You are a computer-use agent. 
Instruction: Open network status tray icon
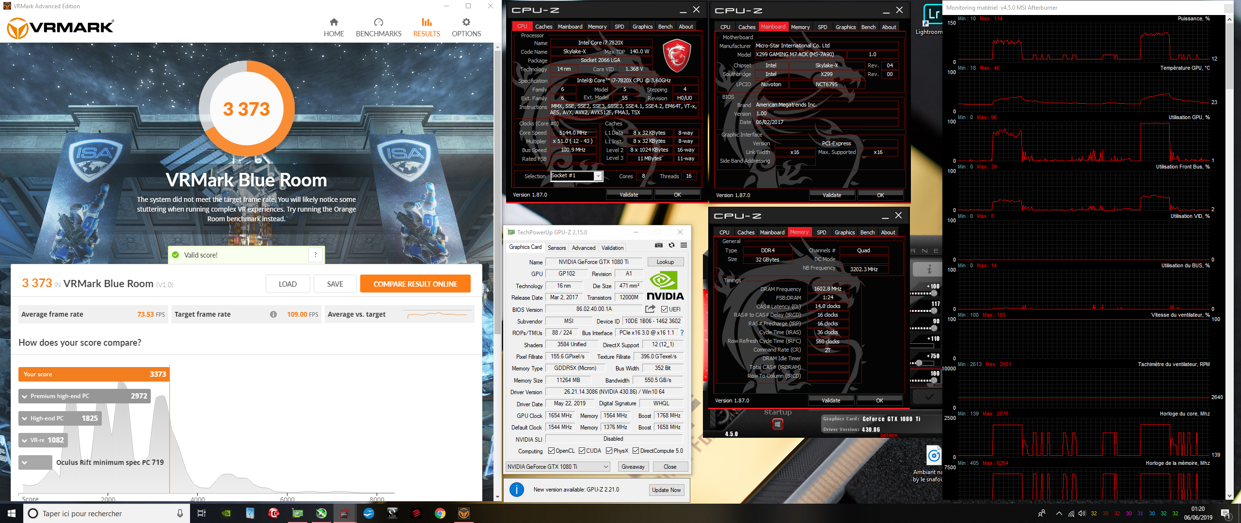click(x=1071, y=513)
